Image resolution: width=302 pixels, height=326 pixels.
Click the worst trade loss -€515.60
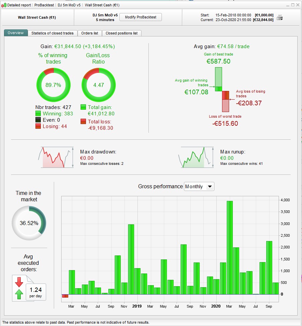(225, 123)
